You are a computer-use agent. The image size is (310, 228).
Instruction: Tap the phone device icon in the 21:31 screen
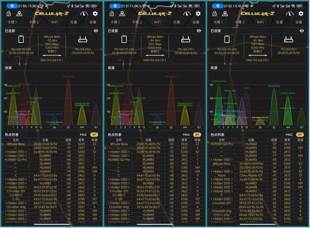click(x=124, y=39)
